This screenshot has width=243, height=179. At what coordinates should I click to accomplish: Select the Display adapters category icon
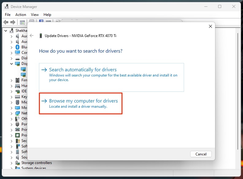point(17,64)
